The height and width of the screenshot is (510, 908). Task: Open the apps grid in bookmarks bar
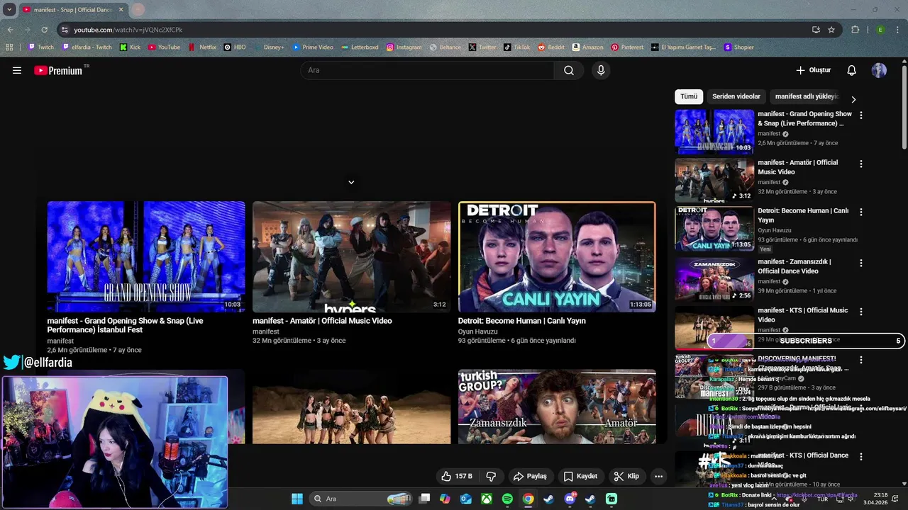(x=9, y=47)
